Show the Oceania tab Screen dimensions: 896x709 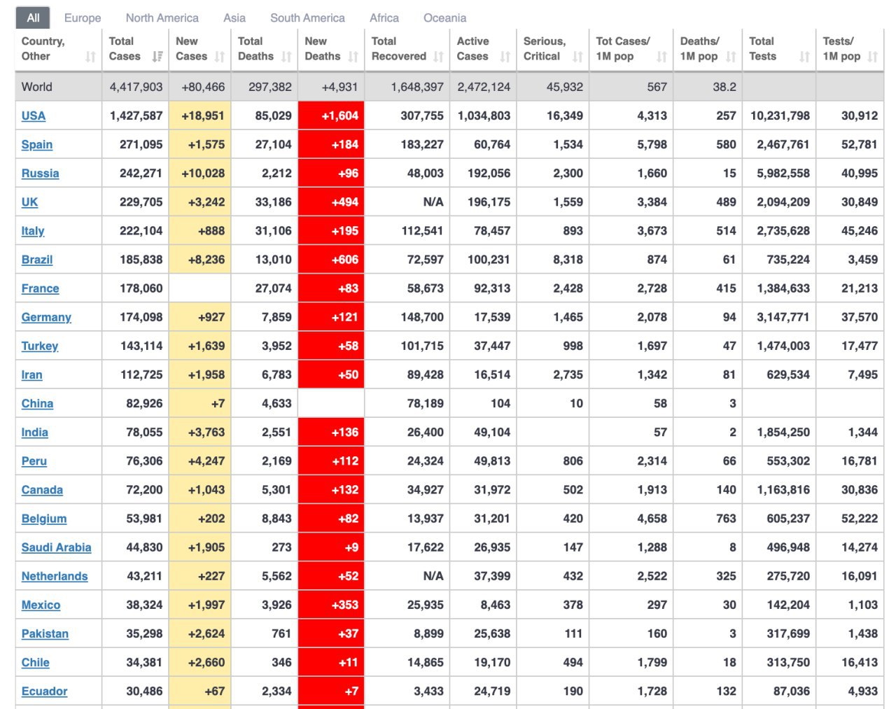click(x=444, y=18)
